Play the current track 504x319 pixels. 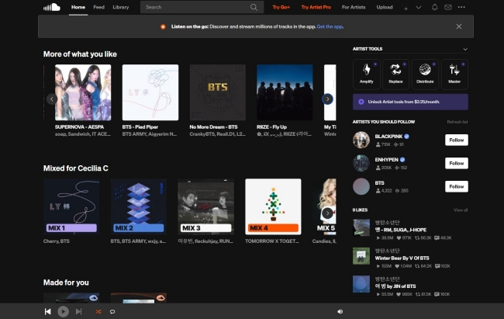point(63,311)
